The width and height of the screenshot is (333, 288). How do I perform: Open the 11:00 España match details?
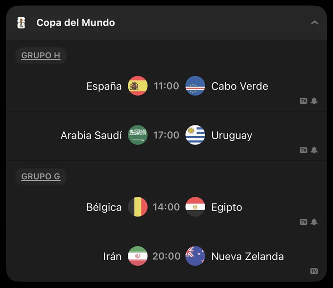point(166,86)
